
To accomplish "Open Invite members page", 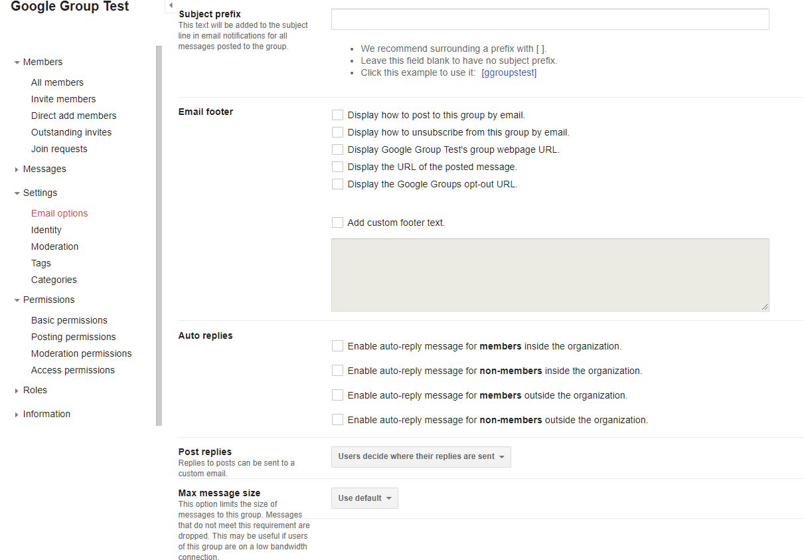I will click(63, 99).
